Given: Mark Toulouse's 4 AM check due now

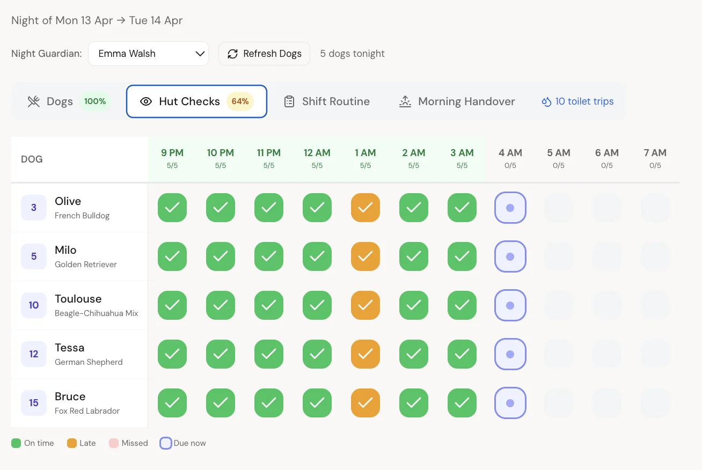Looking at the screenshot, I should click(510, 305).
